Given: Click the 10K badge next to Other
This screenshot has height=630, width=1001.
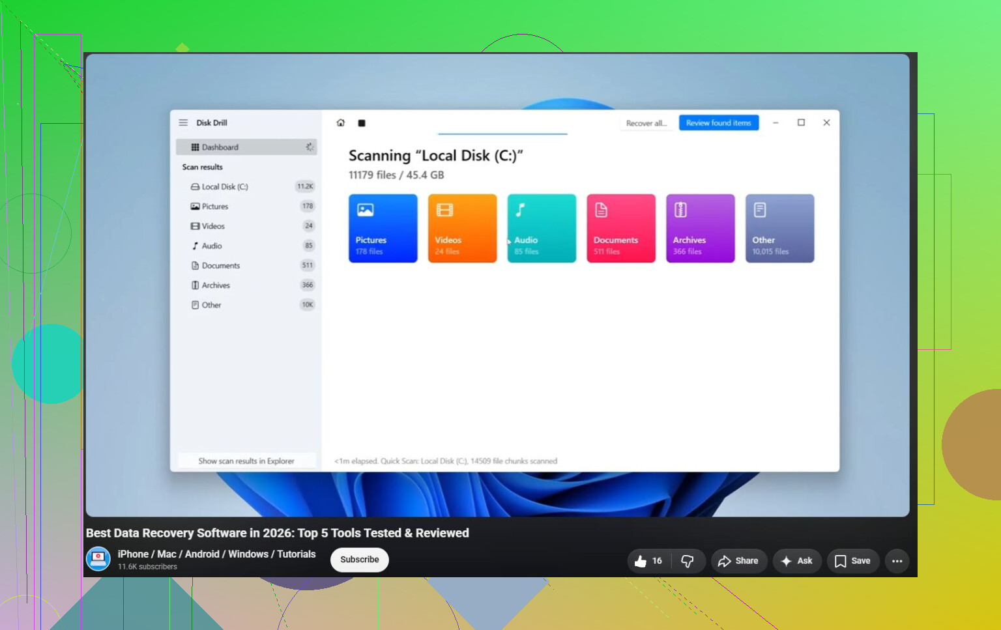Looking at the screenshot, I should tap(308, 304).
